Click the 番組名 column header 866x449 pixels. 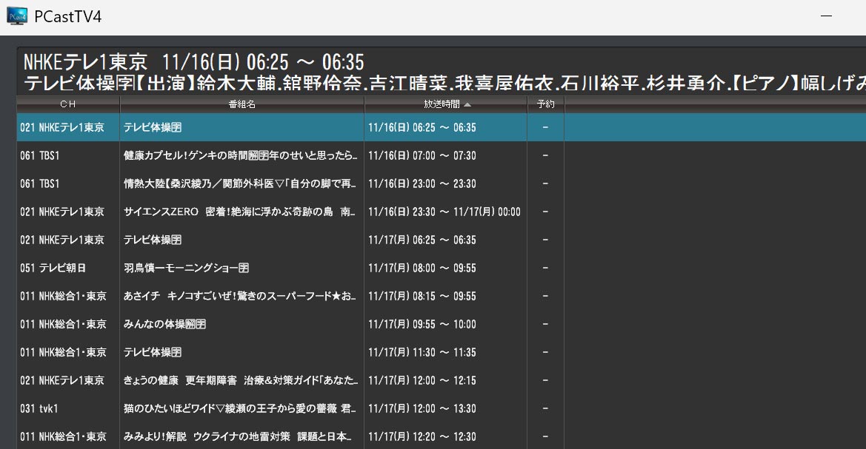tap(242, 105)
